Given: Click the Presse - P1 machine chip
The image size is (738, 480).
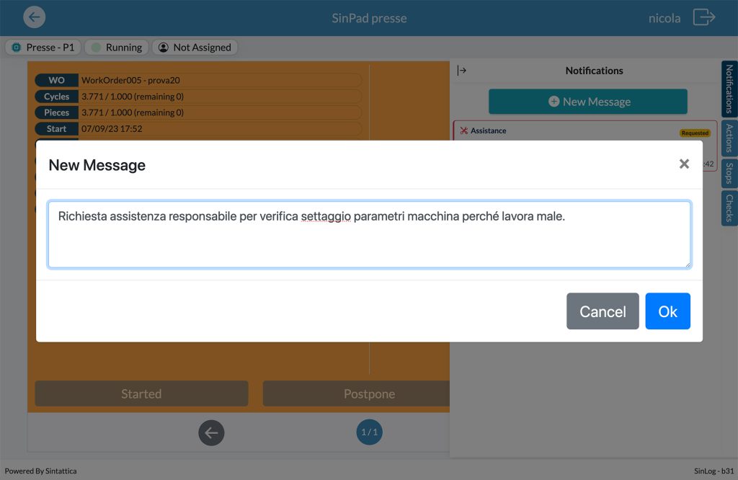Looking at the screenshot, I should 43,48.
